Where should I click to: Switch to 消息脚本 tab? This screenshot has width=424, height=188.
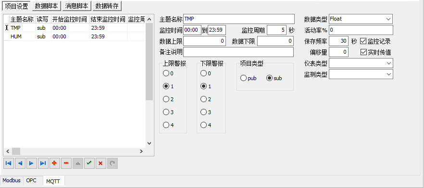pos(76,6)
